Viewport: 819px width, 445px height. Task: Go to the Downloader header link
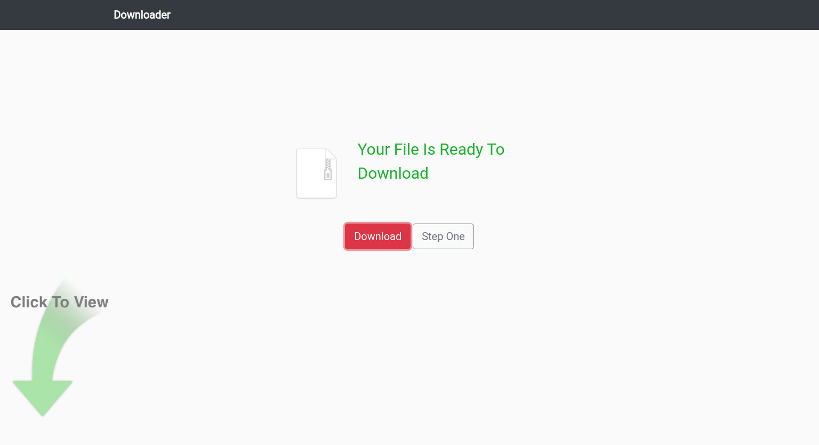click(142, 15)
